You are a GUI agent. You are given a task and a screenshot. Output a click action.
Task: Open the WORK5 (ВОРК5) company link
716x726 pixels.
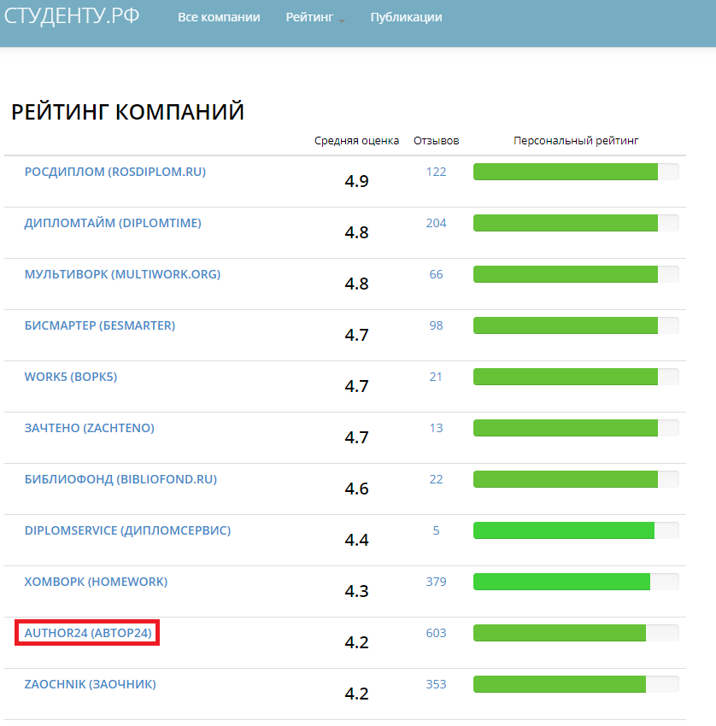pos(70,377)
